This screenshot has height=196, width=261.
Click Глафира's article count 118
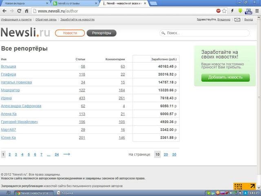click(x=82, y=74)
